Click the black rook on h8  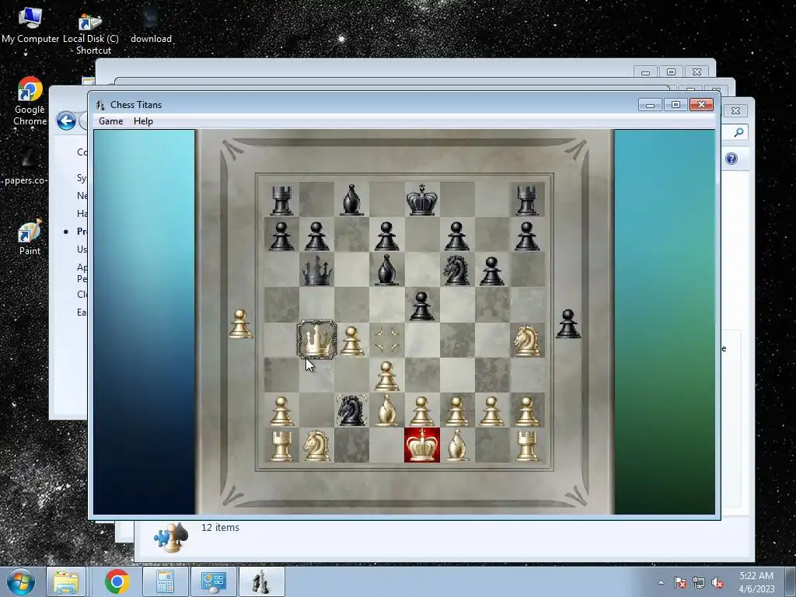click(x=527, y=201)
